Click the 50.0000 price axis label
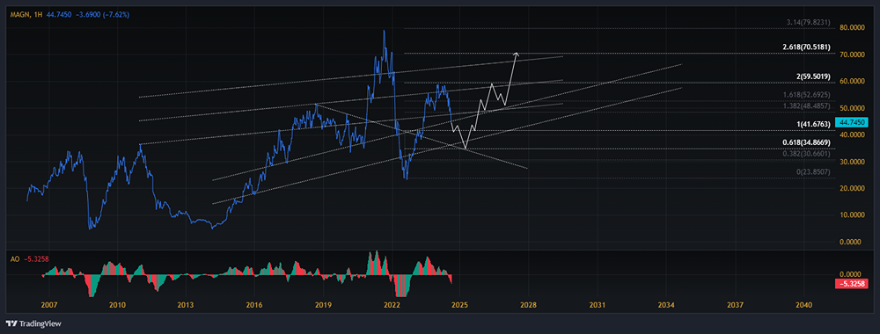This screenshot has height=334, width=880. (851, 108)
